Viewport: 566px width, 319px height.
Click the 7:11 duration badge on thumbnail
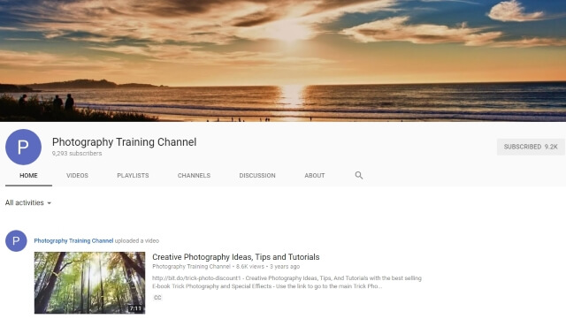[x=135, y=308]
